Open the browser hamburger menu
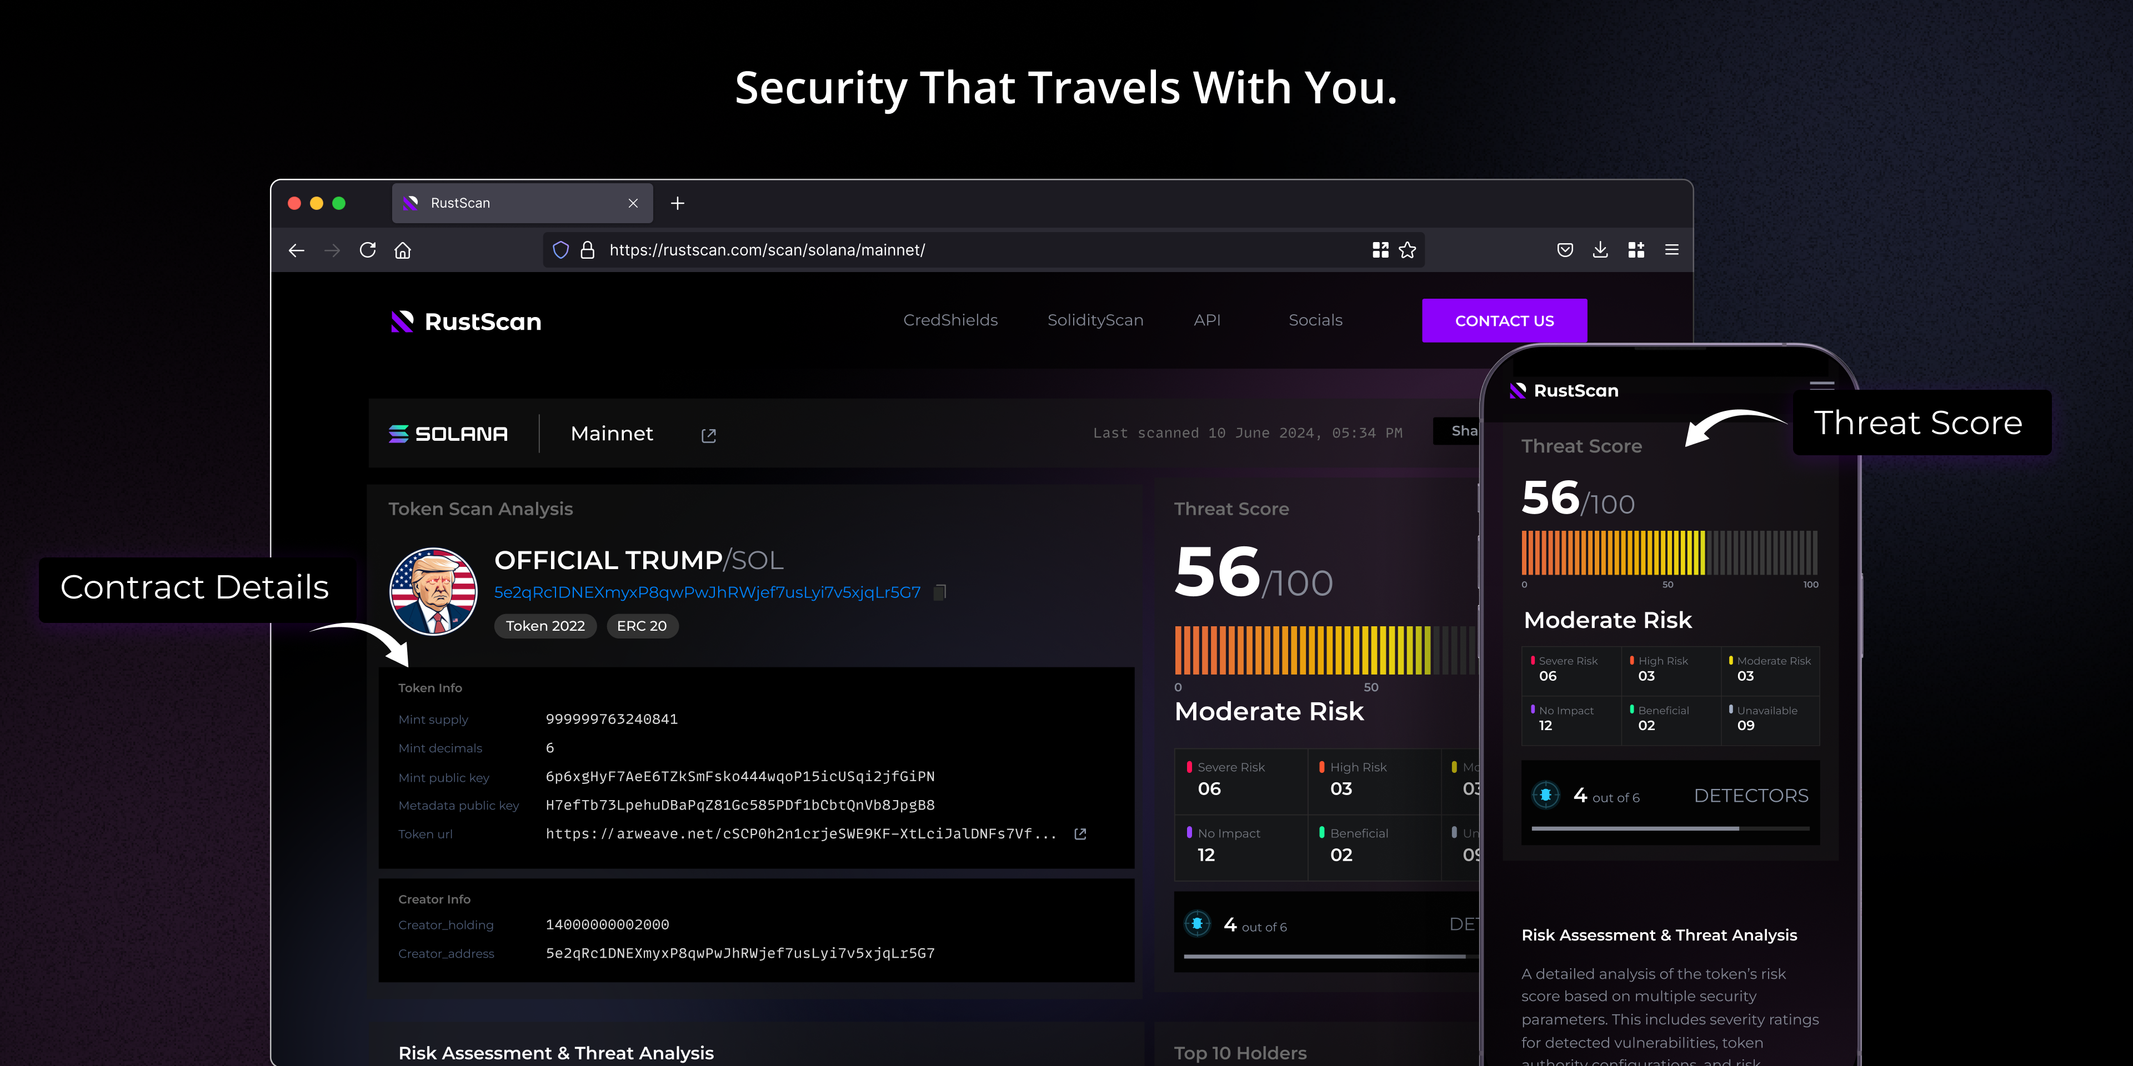 coord(1672,249)
